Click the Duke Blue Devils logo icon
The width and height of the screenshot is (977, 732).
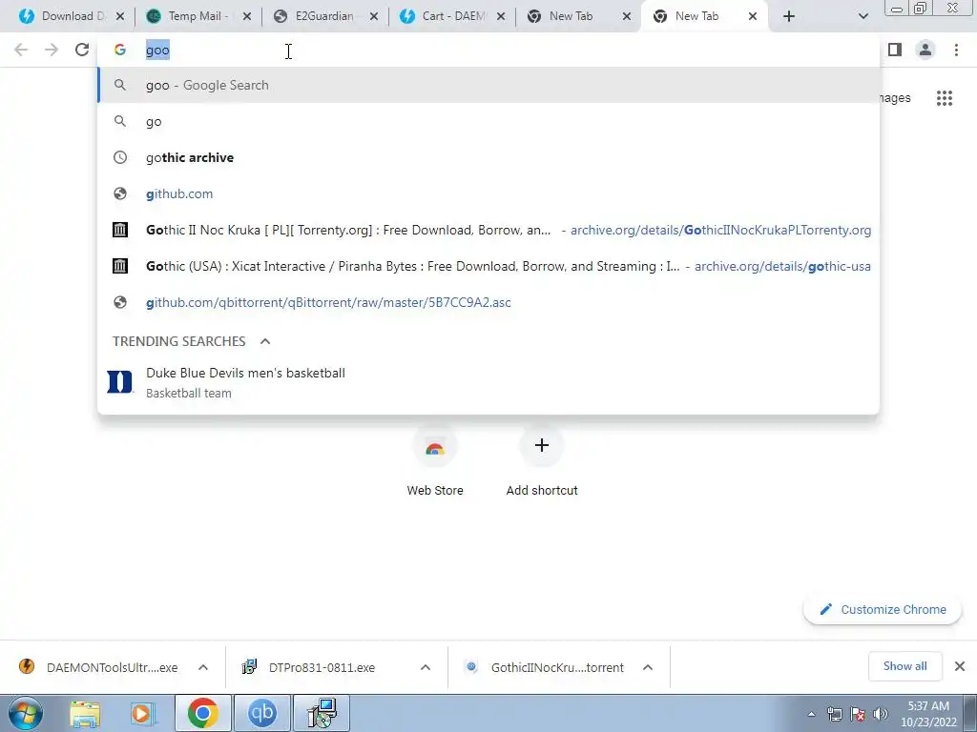click(119, 381)
